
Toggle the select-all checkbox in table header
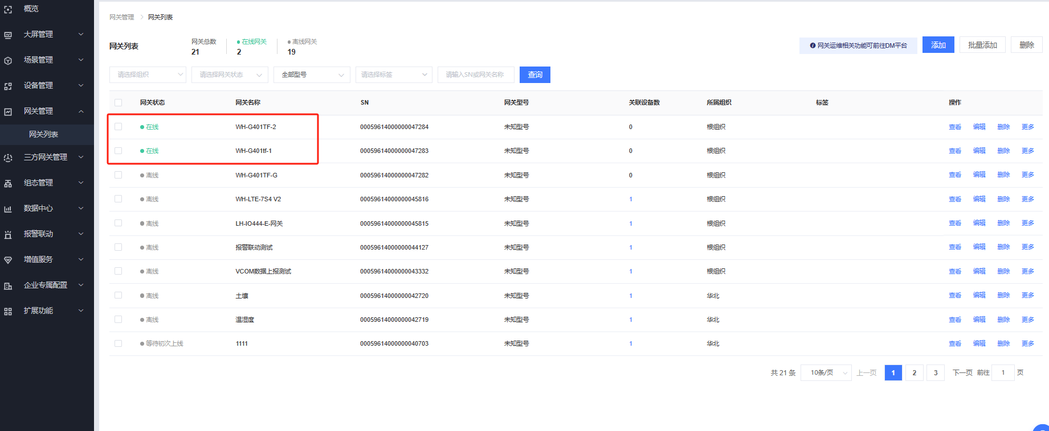pos(119,103)
